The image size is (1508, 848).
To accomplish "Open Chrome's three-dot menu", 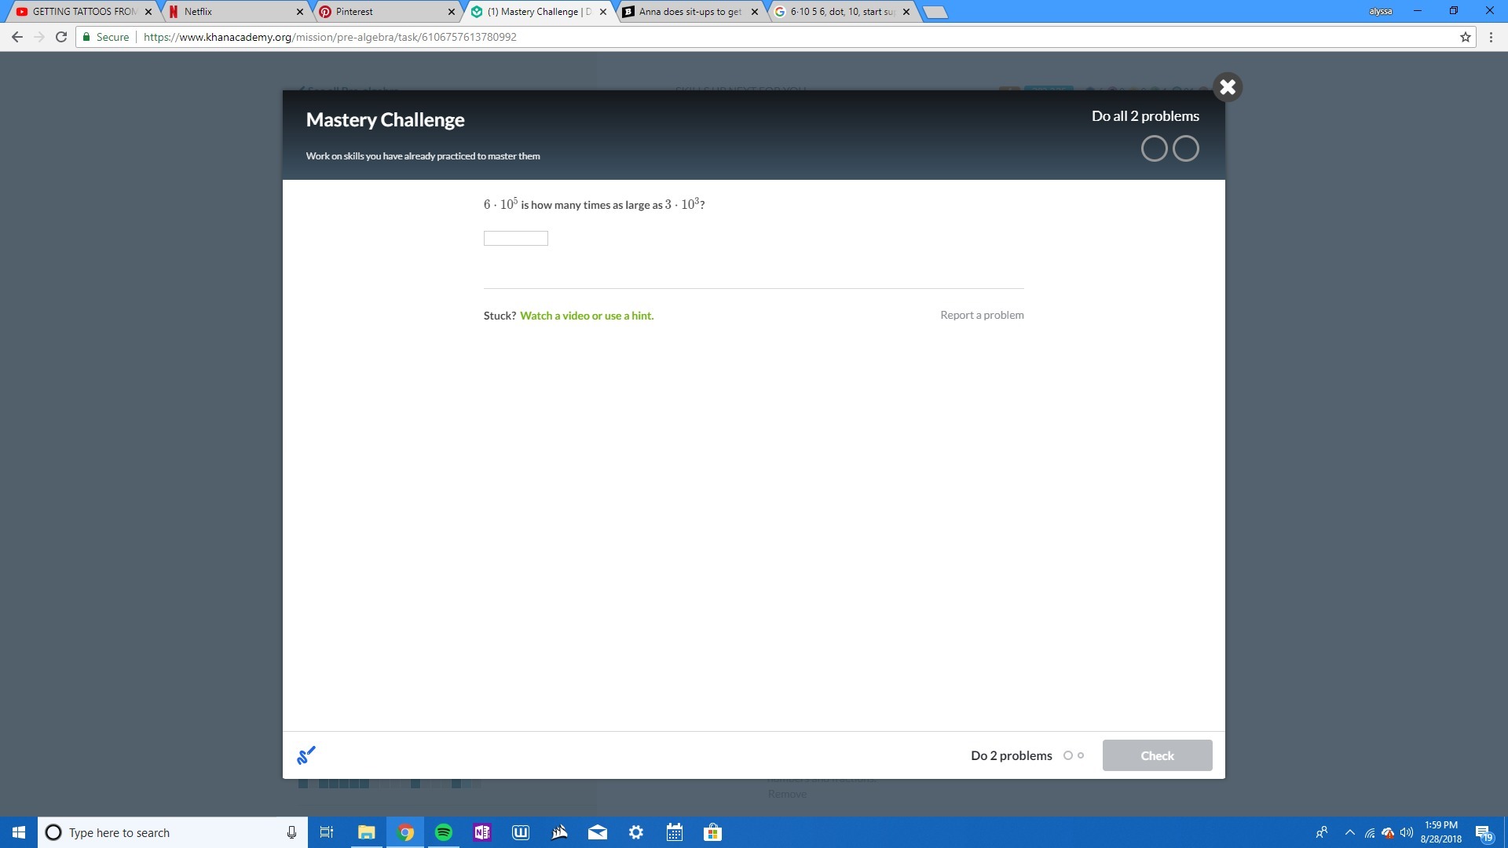I will coord(1491,37).
